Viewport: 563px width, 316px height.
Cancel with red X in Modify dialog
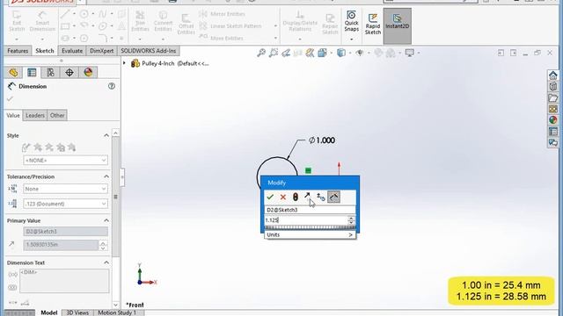point(283,197)
